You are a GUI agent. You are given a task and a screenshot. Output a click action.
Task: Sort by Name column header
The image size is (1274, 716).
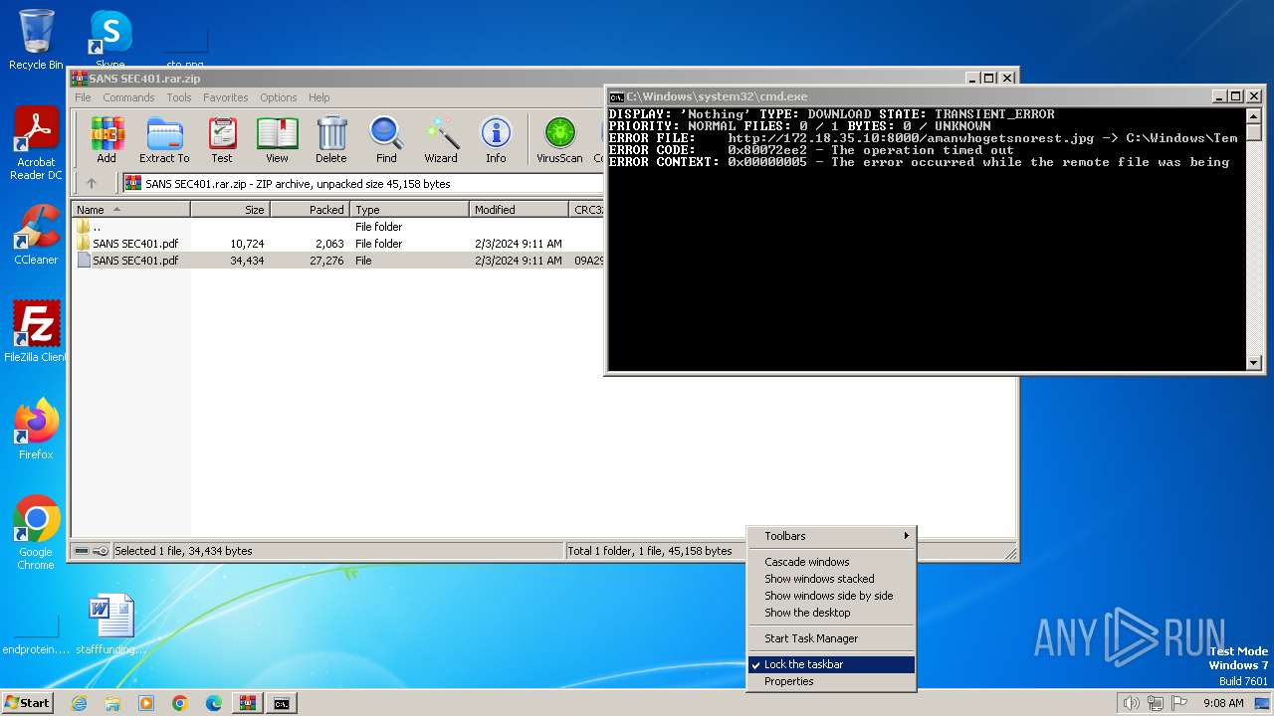click(x=130, y=210)
